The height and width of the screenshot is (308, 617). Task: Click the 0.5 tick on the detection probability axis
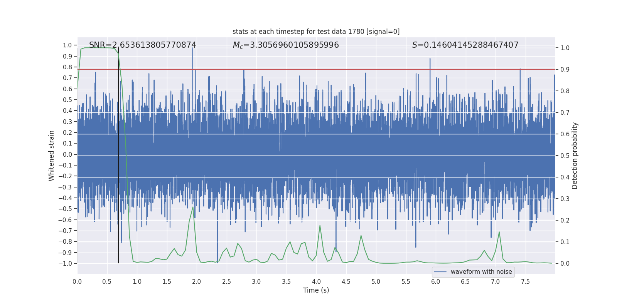click(565, 156)
